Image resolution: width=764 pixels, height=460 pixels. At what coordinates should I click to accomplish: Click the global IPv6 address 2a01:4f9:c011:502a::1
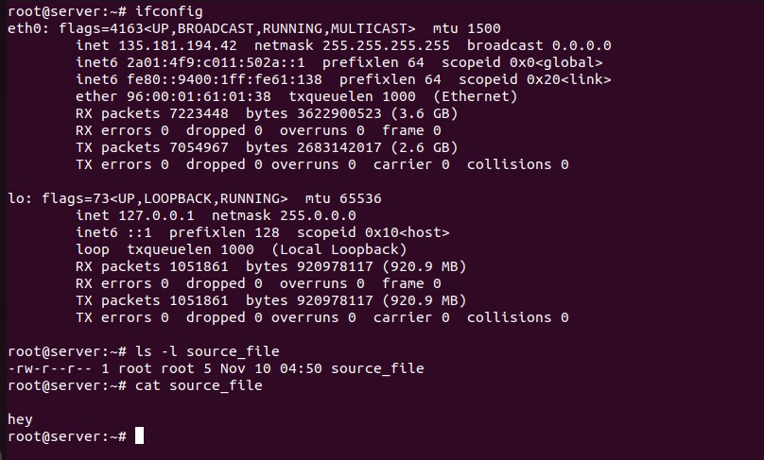(216, 62)
